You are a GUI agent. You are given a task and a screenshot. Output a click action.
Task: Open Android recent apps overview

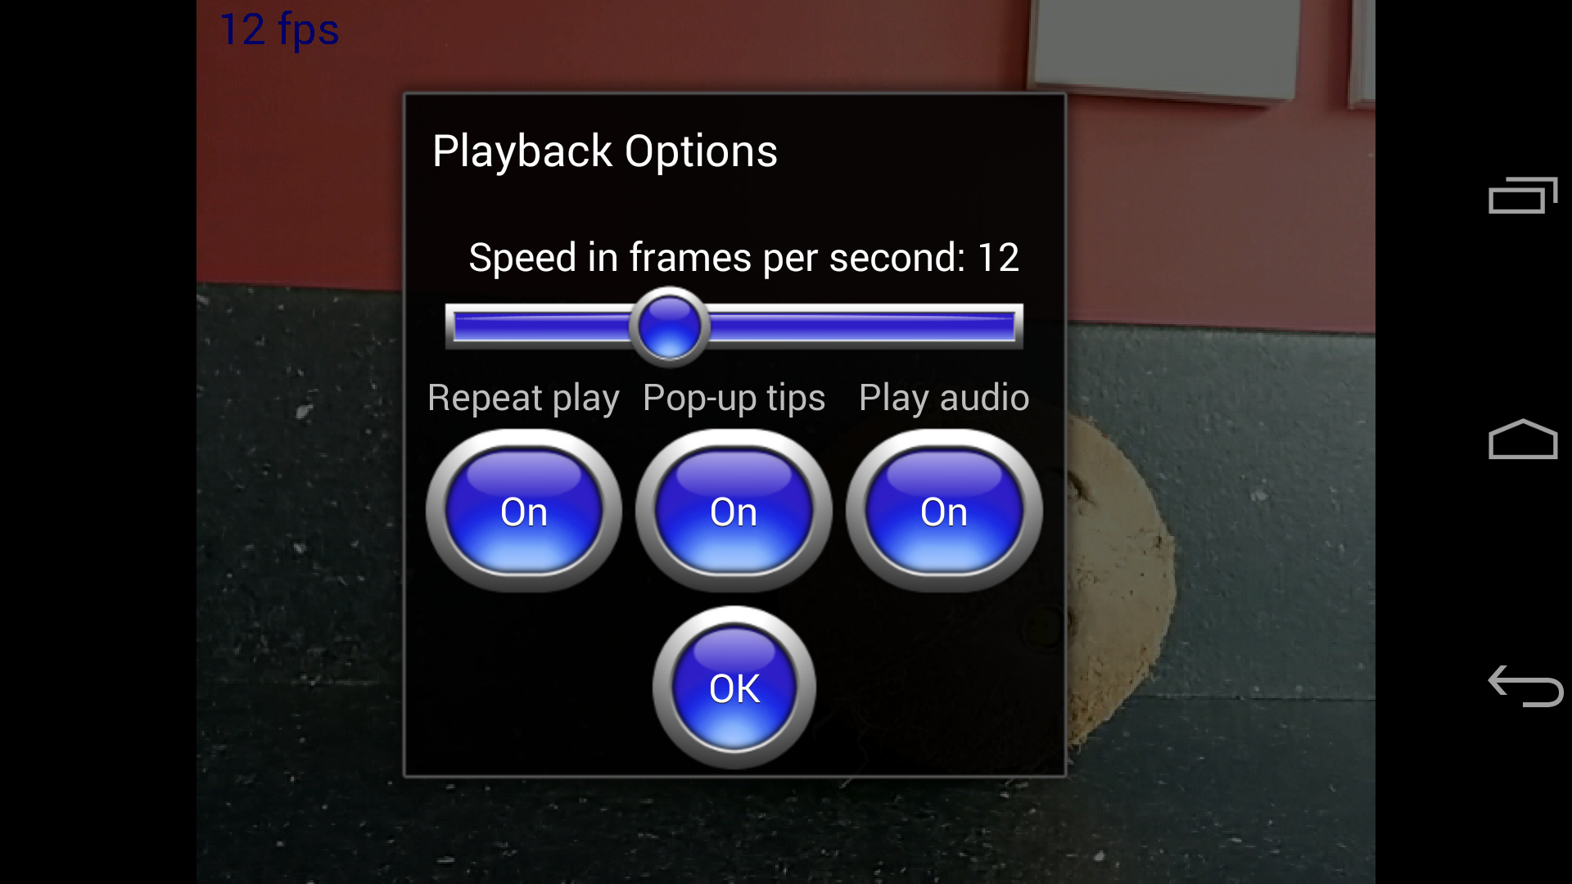tap(1523, 195)
